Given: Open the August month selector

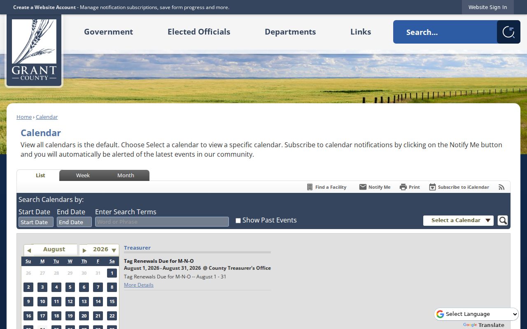Looking at the screenshot, I should coord(54,250).
